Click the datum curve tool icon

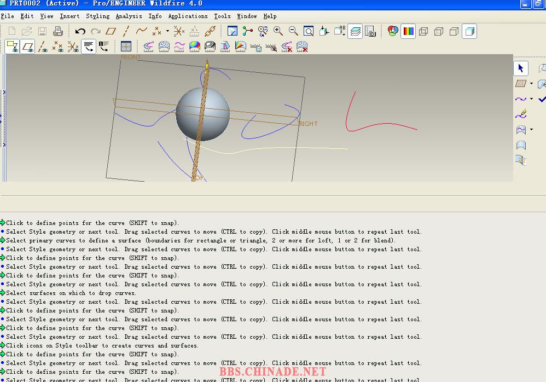[141, 31]
